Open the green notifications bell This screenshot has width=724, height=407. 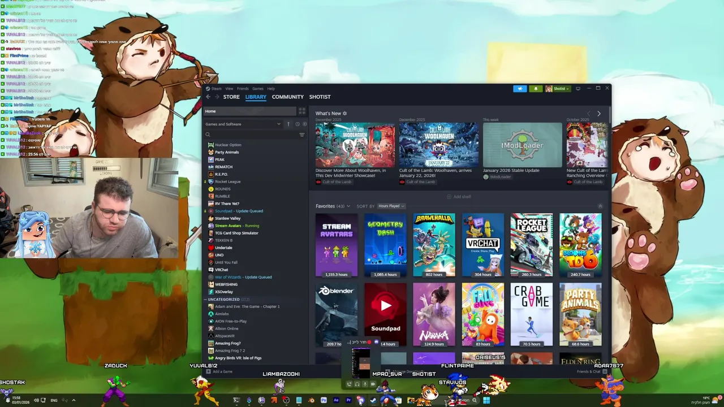536,89
